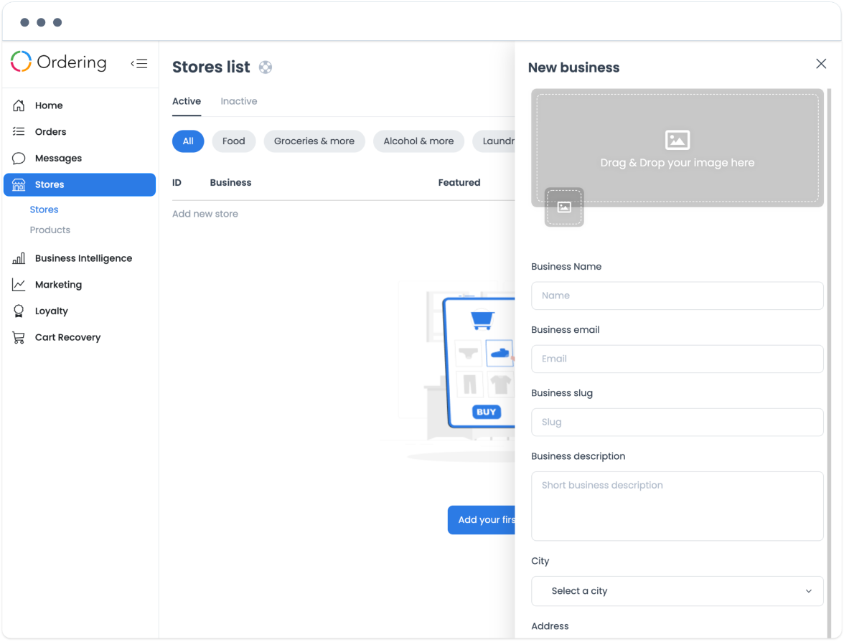Viewport: 844px width, 642px height.
Task: Click the Ordering logo icon
Action: (x=21, y=62)
